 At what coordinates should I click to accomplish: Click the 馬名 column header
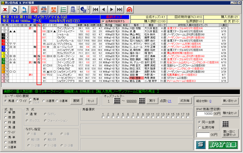tap(67, 25)
